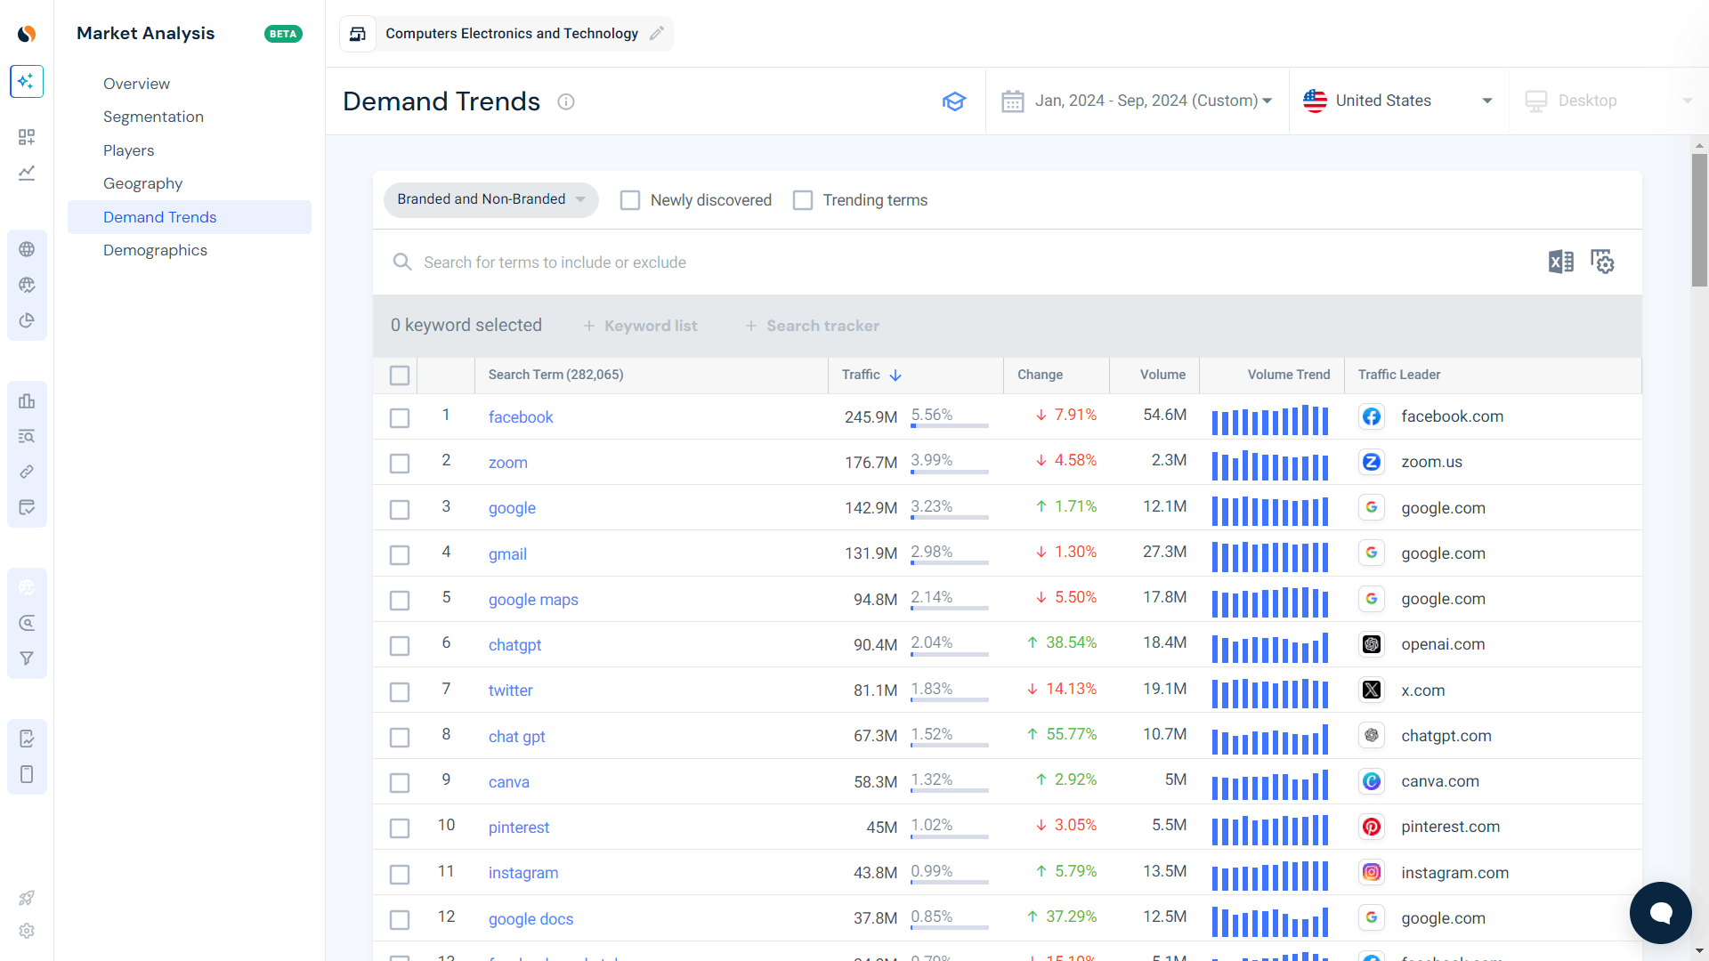Switch to the Demographics section

156,250
